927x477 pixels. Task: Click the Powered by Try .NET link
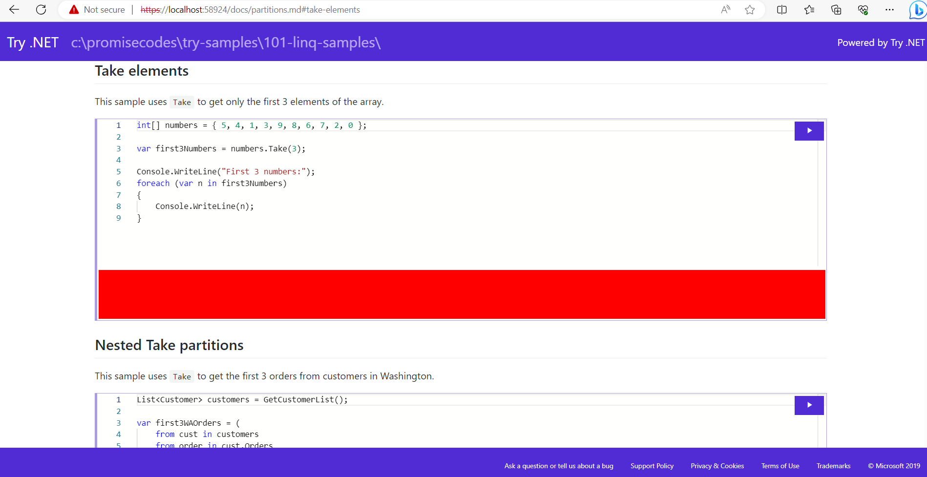point(880,42)
